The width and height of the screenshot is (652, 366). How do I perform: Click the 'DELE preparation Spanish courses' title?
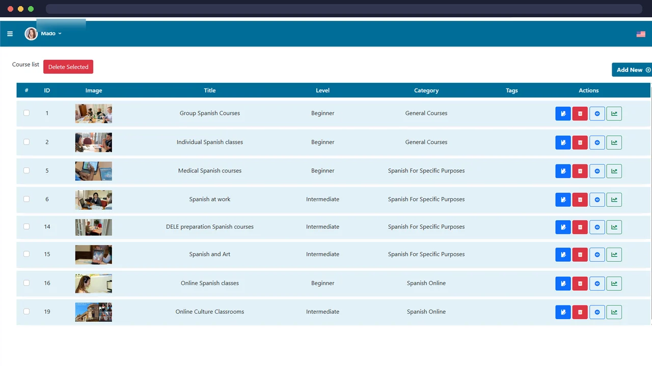pos(210,227)
